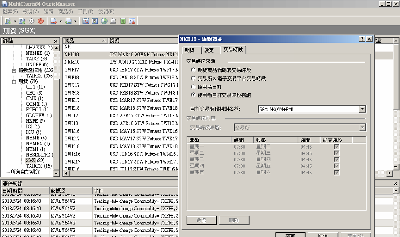
Task: Select SGX (29) in filter tree
Action: pyautogui.click(x=35, y=160)
